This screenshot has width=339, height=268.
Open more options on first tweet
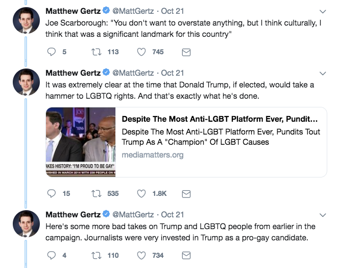[x=322, y=11]
